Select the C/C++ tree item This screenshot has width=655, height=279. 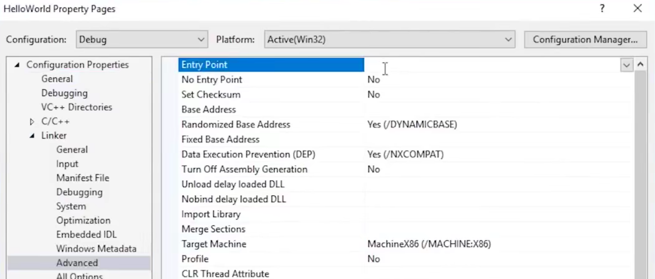[55, 121]
